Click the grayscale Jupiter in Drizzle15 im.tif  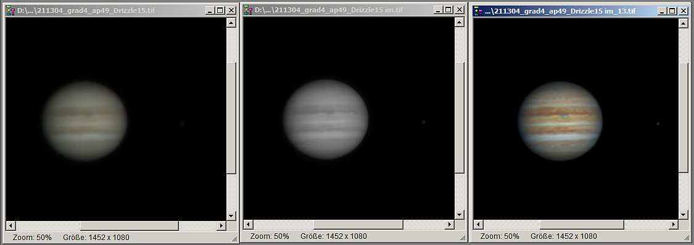click(x=326, y=119)
